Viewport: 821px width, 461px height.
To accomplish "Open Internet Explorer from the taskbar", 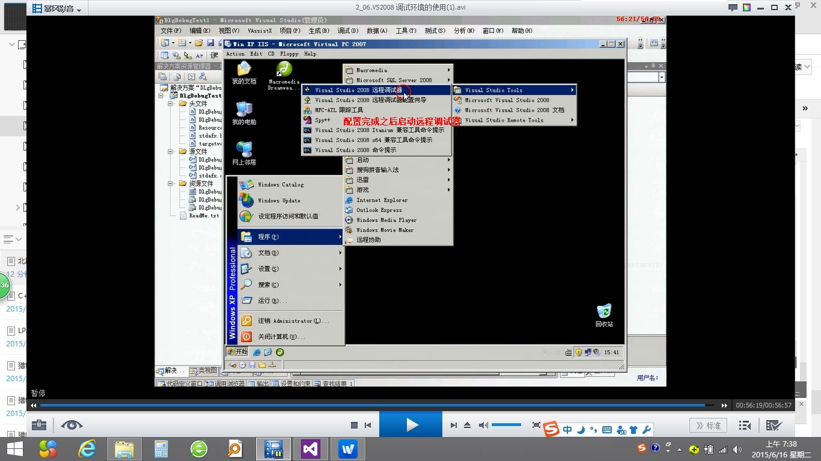I will tap(86, 449).
